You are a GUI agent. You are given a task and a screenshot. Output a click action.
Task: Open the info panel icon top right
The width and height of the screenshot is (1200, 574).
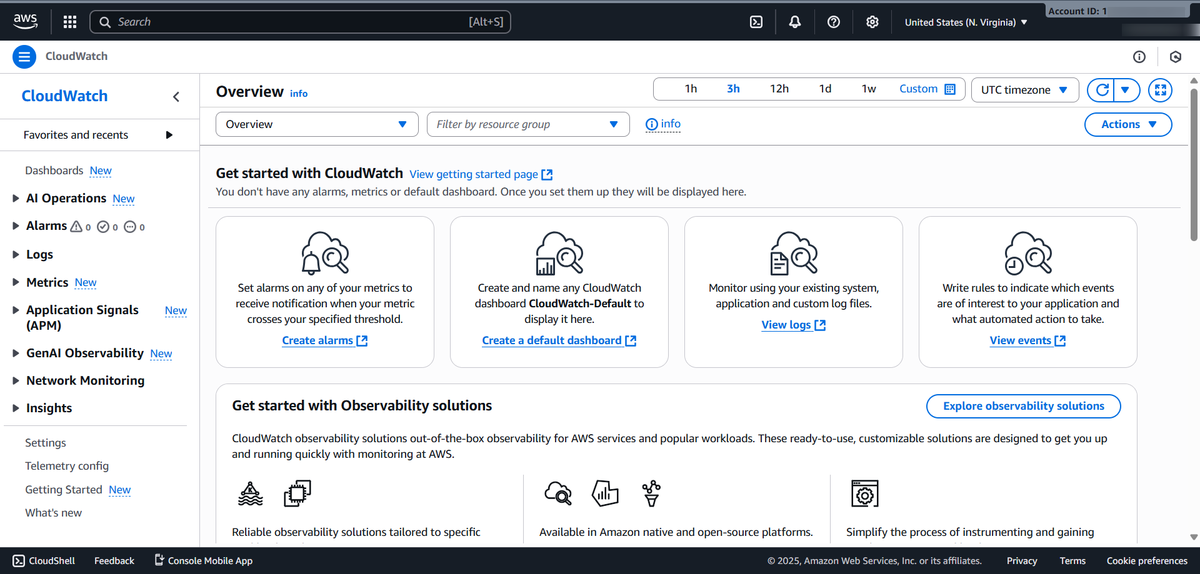1139,57
